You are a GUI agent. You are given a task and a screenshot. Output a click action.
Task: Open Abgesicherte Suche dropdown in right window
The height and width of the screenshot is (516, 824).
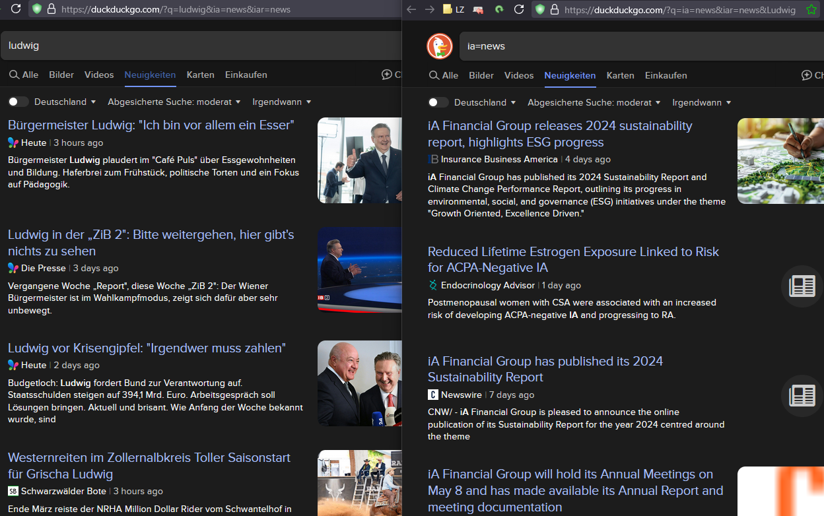coord(595,102)
